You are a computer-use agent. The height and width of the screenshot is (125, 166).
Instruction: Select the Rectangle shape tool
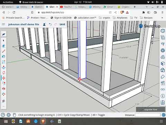pos(3,62)
